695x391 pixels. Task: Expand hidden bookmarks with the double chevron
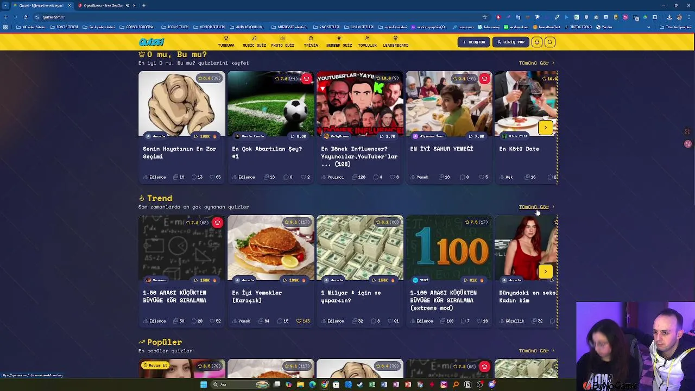649,27
